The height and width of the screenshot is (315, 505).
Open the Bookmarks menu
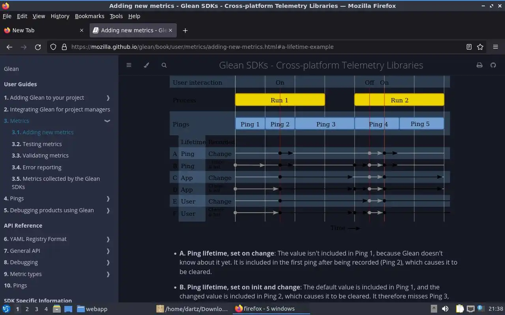tap(90, 16)
